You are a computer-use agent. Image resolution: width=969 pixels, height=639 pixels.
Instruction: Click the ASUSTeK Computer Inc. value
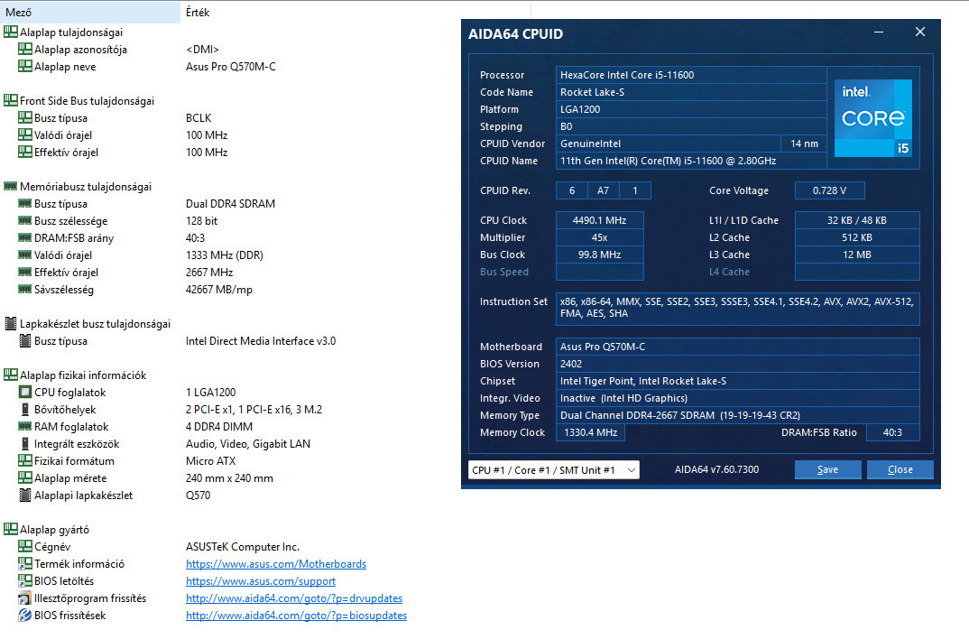[x=243, y=546]
